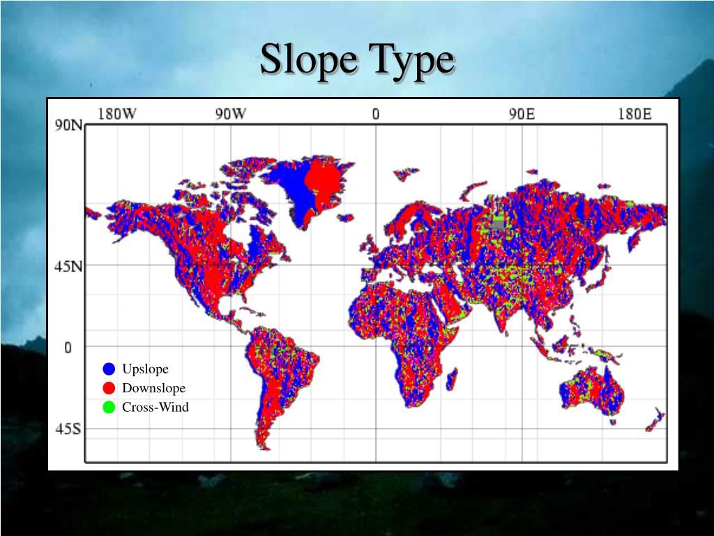Click the "90N" latitude label
The width and height of the screenshot is (714, 536).
click(x=69, y=126)
